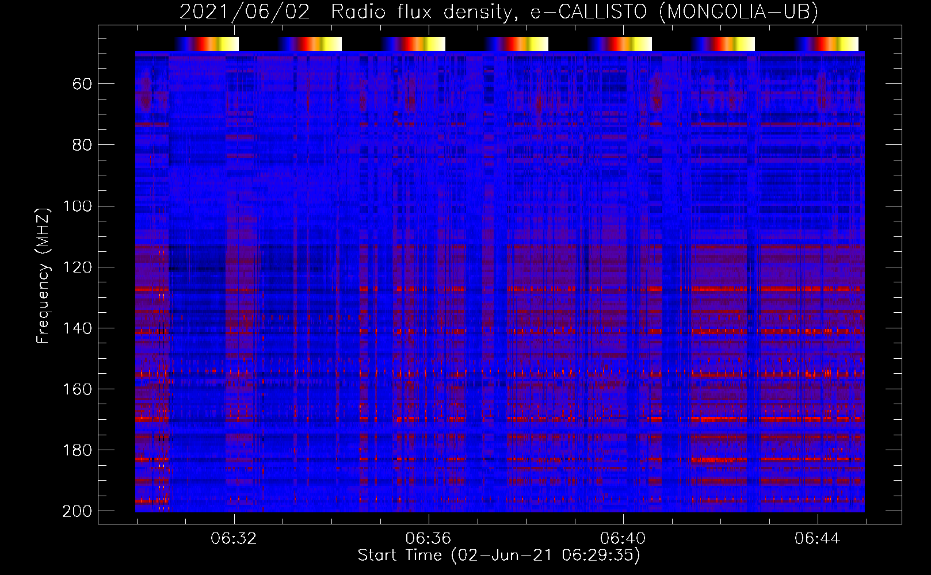Click the third color scale bar from the left
The height and width of the screenshot is (575, 931).
click(413, 44)
